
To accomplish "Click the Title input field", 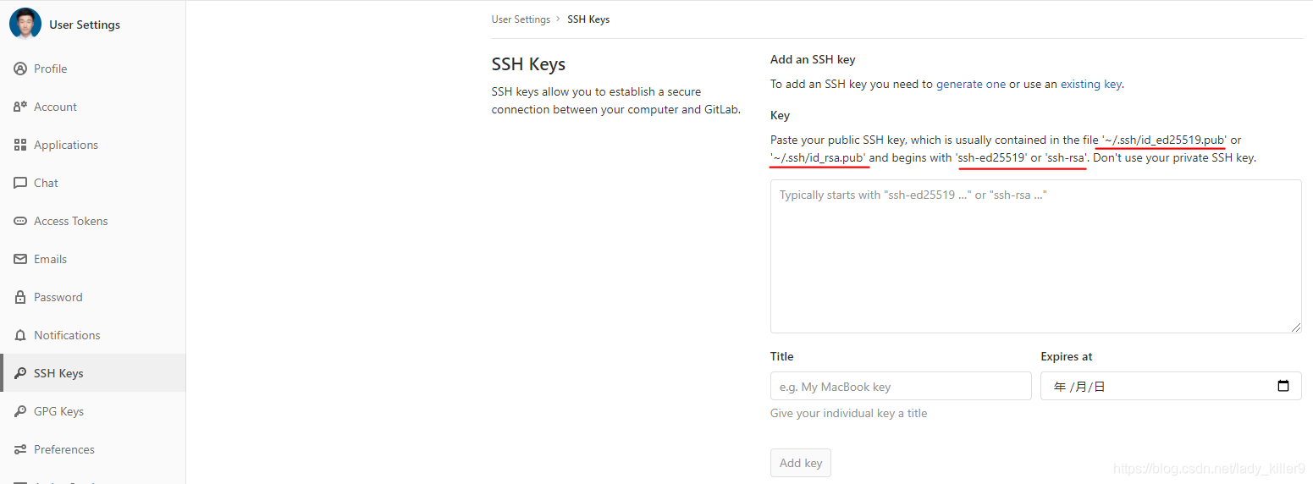I will [x=901, y=386].
